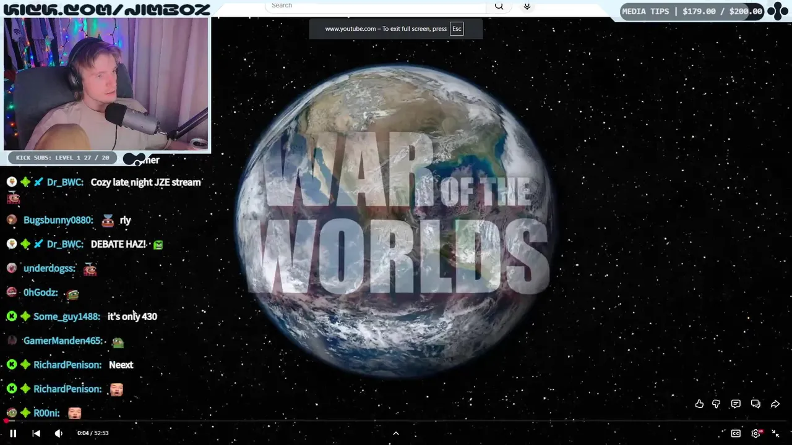This screenshot has width=792, height=445.
Task: Click the emote in R00ni message
Action: (x=74, y=413)
